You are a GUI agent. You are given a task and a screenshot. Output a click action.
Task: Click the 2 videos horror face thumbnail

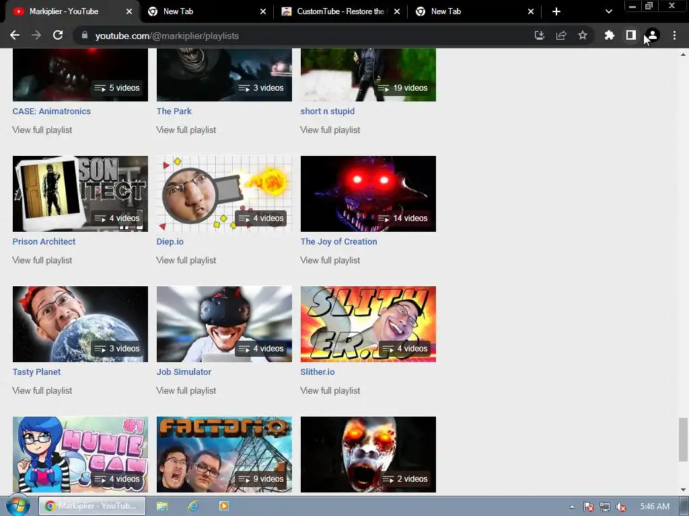pyautogui.click(x=368, y=454)
